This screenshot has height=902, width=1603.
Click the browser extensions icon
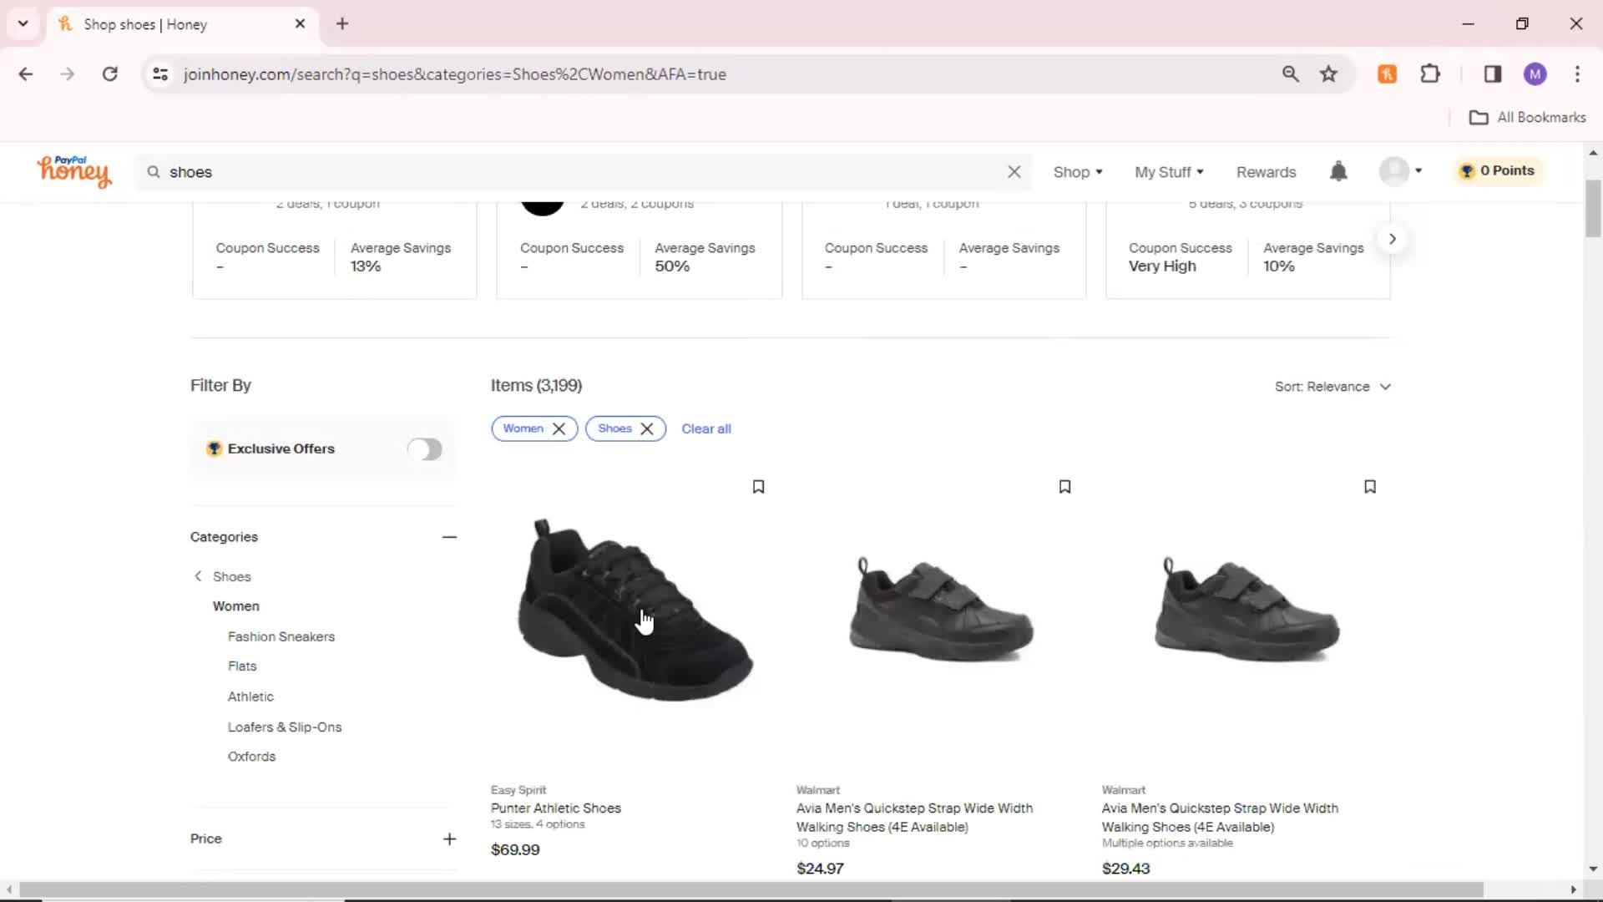pyautogui.click(x=1430, y=73)
